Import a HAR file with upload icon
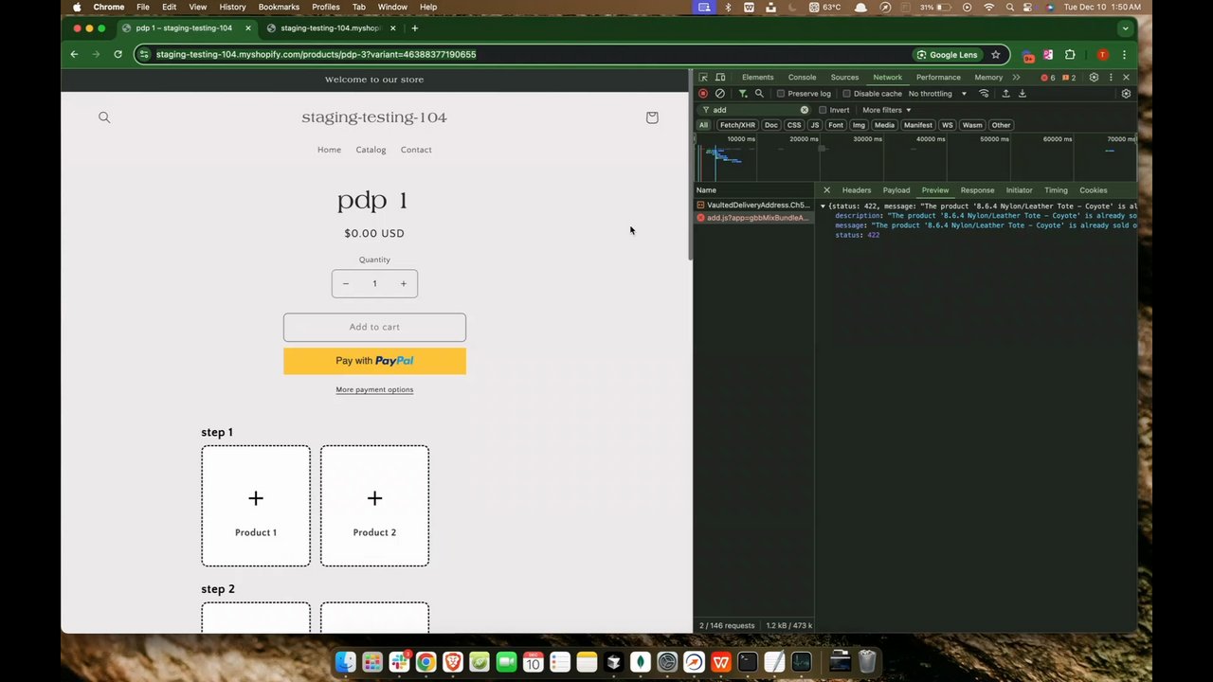The width and height of the screenshot is (1213, 682). coord(1005,94)
